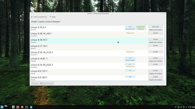Select the Linux 4.18.19-1 entry

(x=39, y=40)
